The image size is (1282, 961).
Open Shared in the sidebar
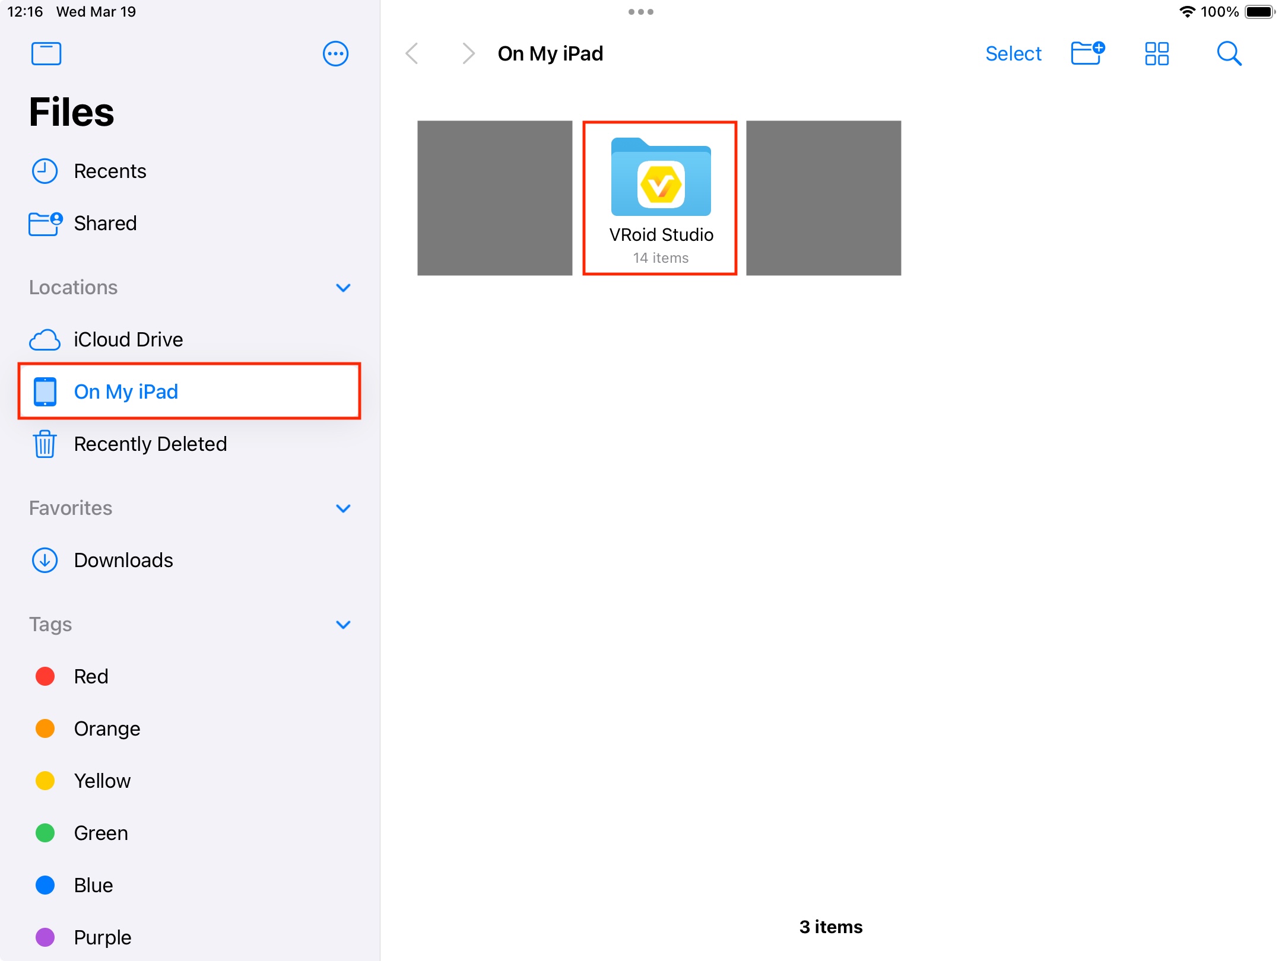click(190, 223)
